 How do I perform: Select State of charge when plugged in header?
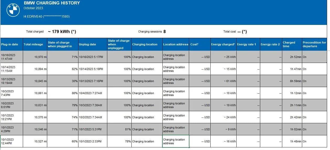(x=63, y=44)
